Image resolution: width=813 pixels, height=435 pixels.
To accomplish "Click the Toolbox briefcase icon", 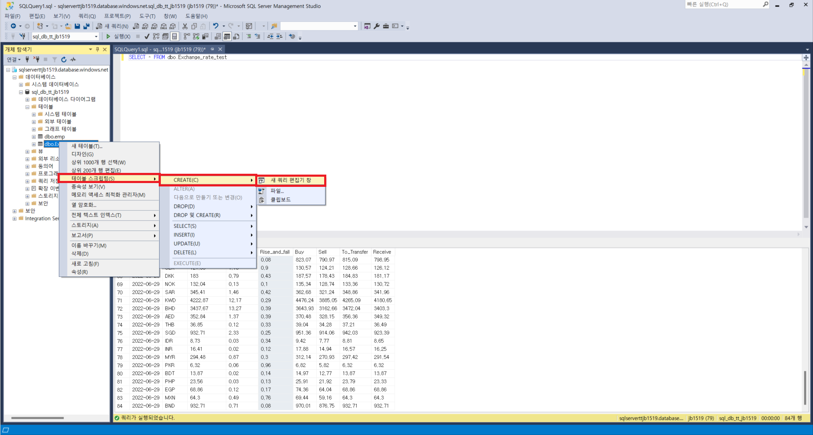I will click(386, 26).
